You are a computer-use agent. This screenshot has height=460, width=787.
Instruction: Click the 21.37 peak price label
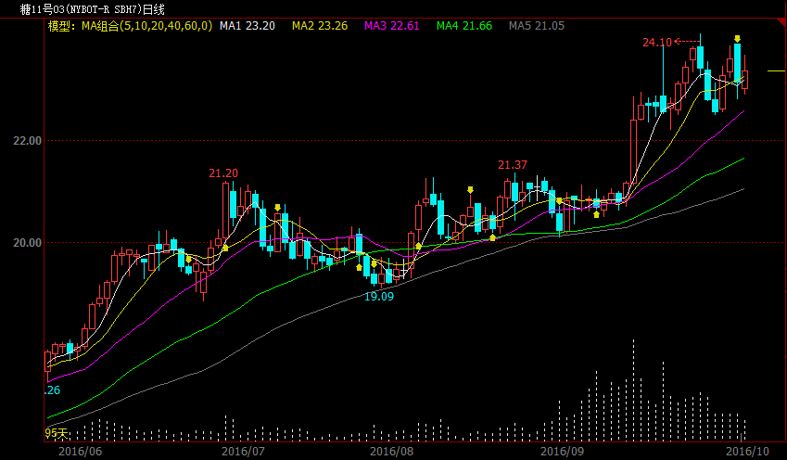513,165
